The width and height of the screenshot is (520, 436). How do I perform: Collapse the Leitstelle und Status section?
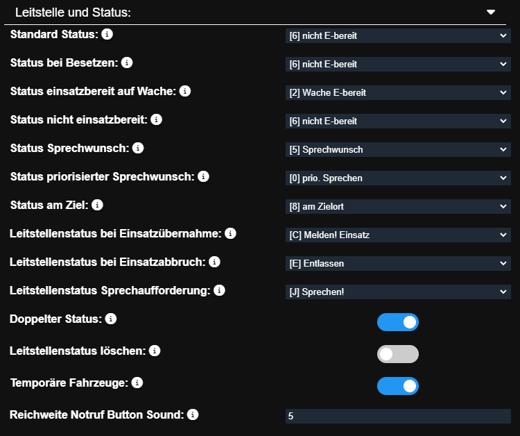491,12
